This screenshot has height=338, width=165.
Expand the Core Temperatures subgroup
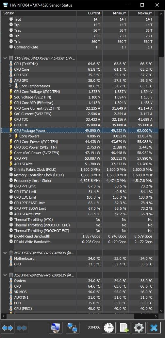point(10,86)
